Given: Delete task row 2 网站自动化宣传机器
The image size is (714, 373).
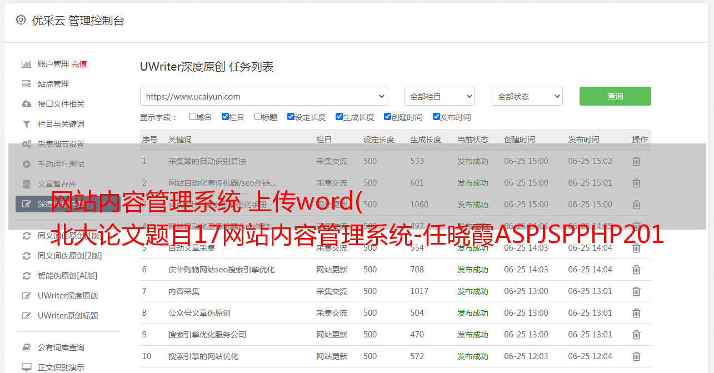Looking at the screenshot, I should (x=637, y=183).
